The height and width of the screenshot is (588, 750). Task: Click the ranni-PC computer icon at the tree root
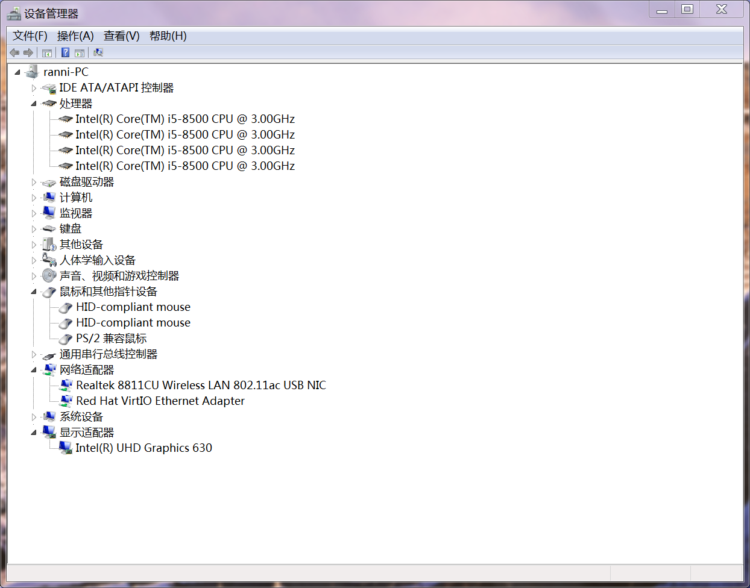coord(31,72)
